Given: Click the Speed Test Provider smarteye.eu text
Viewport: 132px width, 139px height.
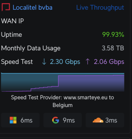Looking at the screenshot, I should (x=63, y=101).
